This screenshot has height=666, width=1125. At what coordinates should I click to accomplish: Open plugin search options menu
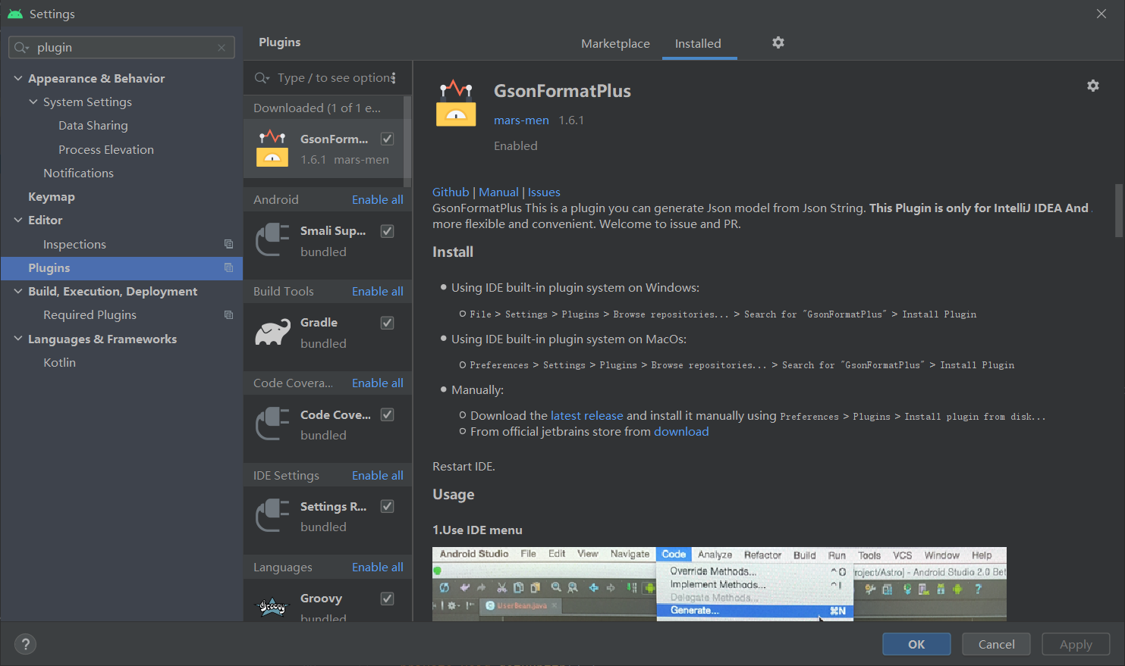pyautogui.click(x=393, y=77)
